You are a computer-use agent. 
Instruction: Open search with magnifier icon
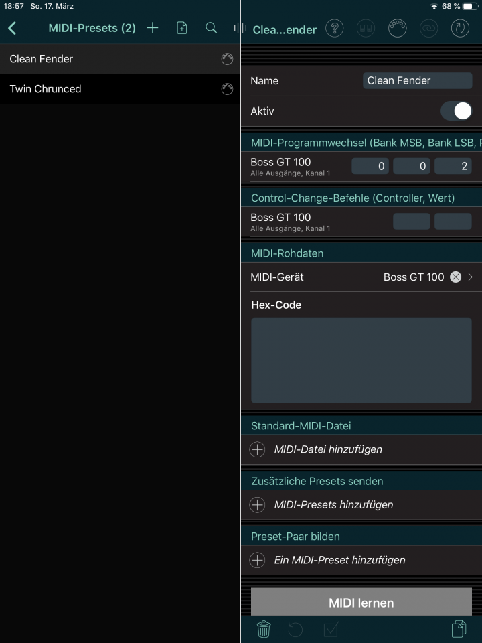tap(211, 28)
